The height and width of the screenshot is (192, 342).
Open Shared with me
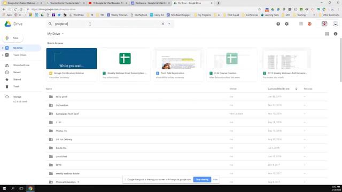click(21, 65)
